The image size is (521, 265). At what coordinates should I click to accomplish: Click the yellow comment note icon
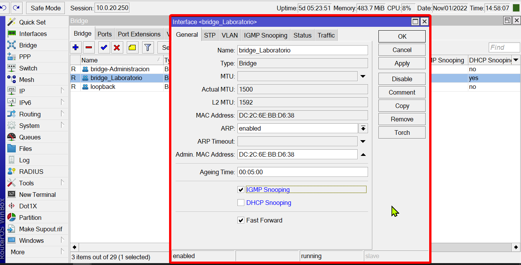pyautogui.click(x=132, y=47)
